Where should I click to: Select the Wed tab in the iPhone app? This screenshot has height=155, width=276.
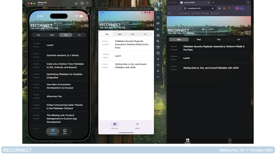click(52, 35)
